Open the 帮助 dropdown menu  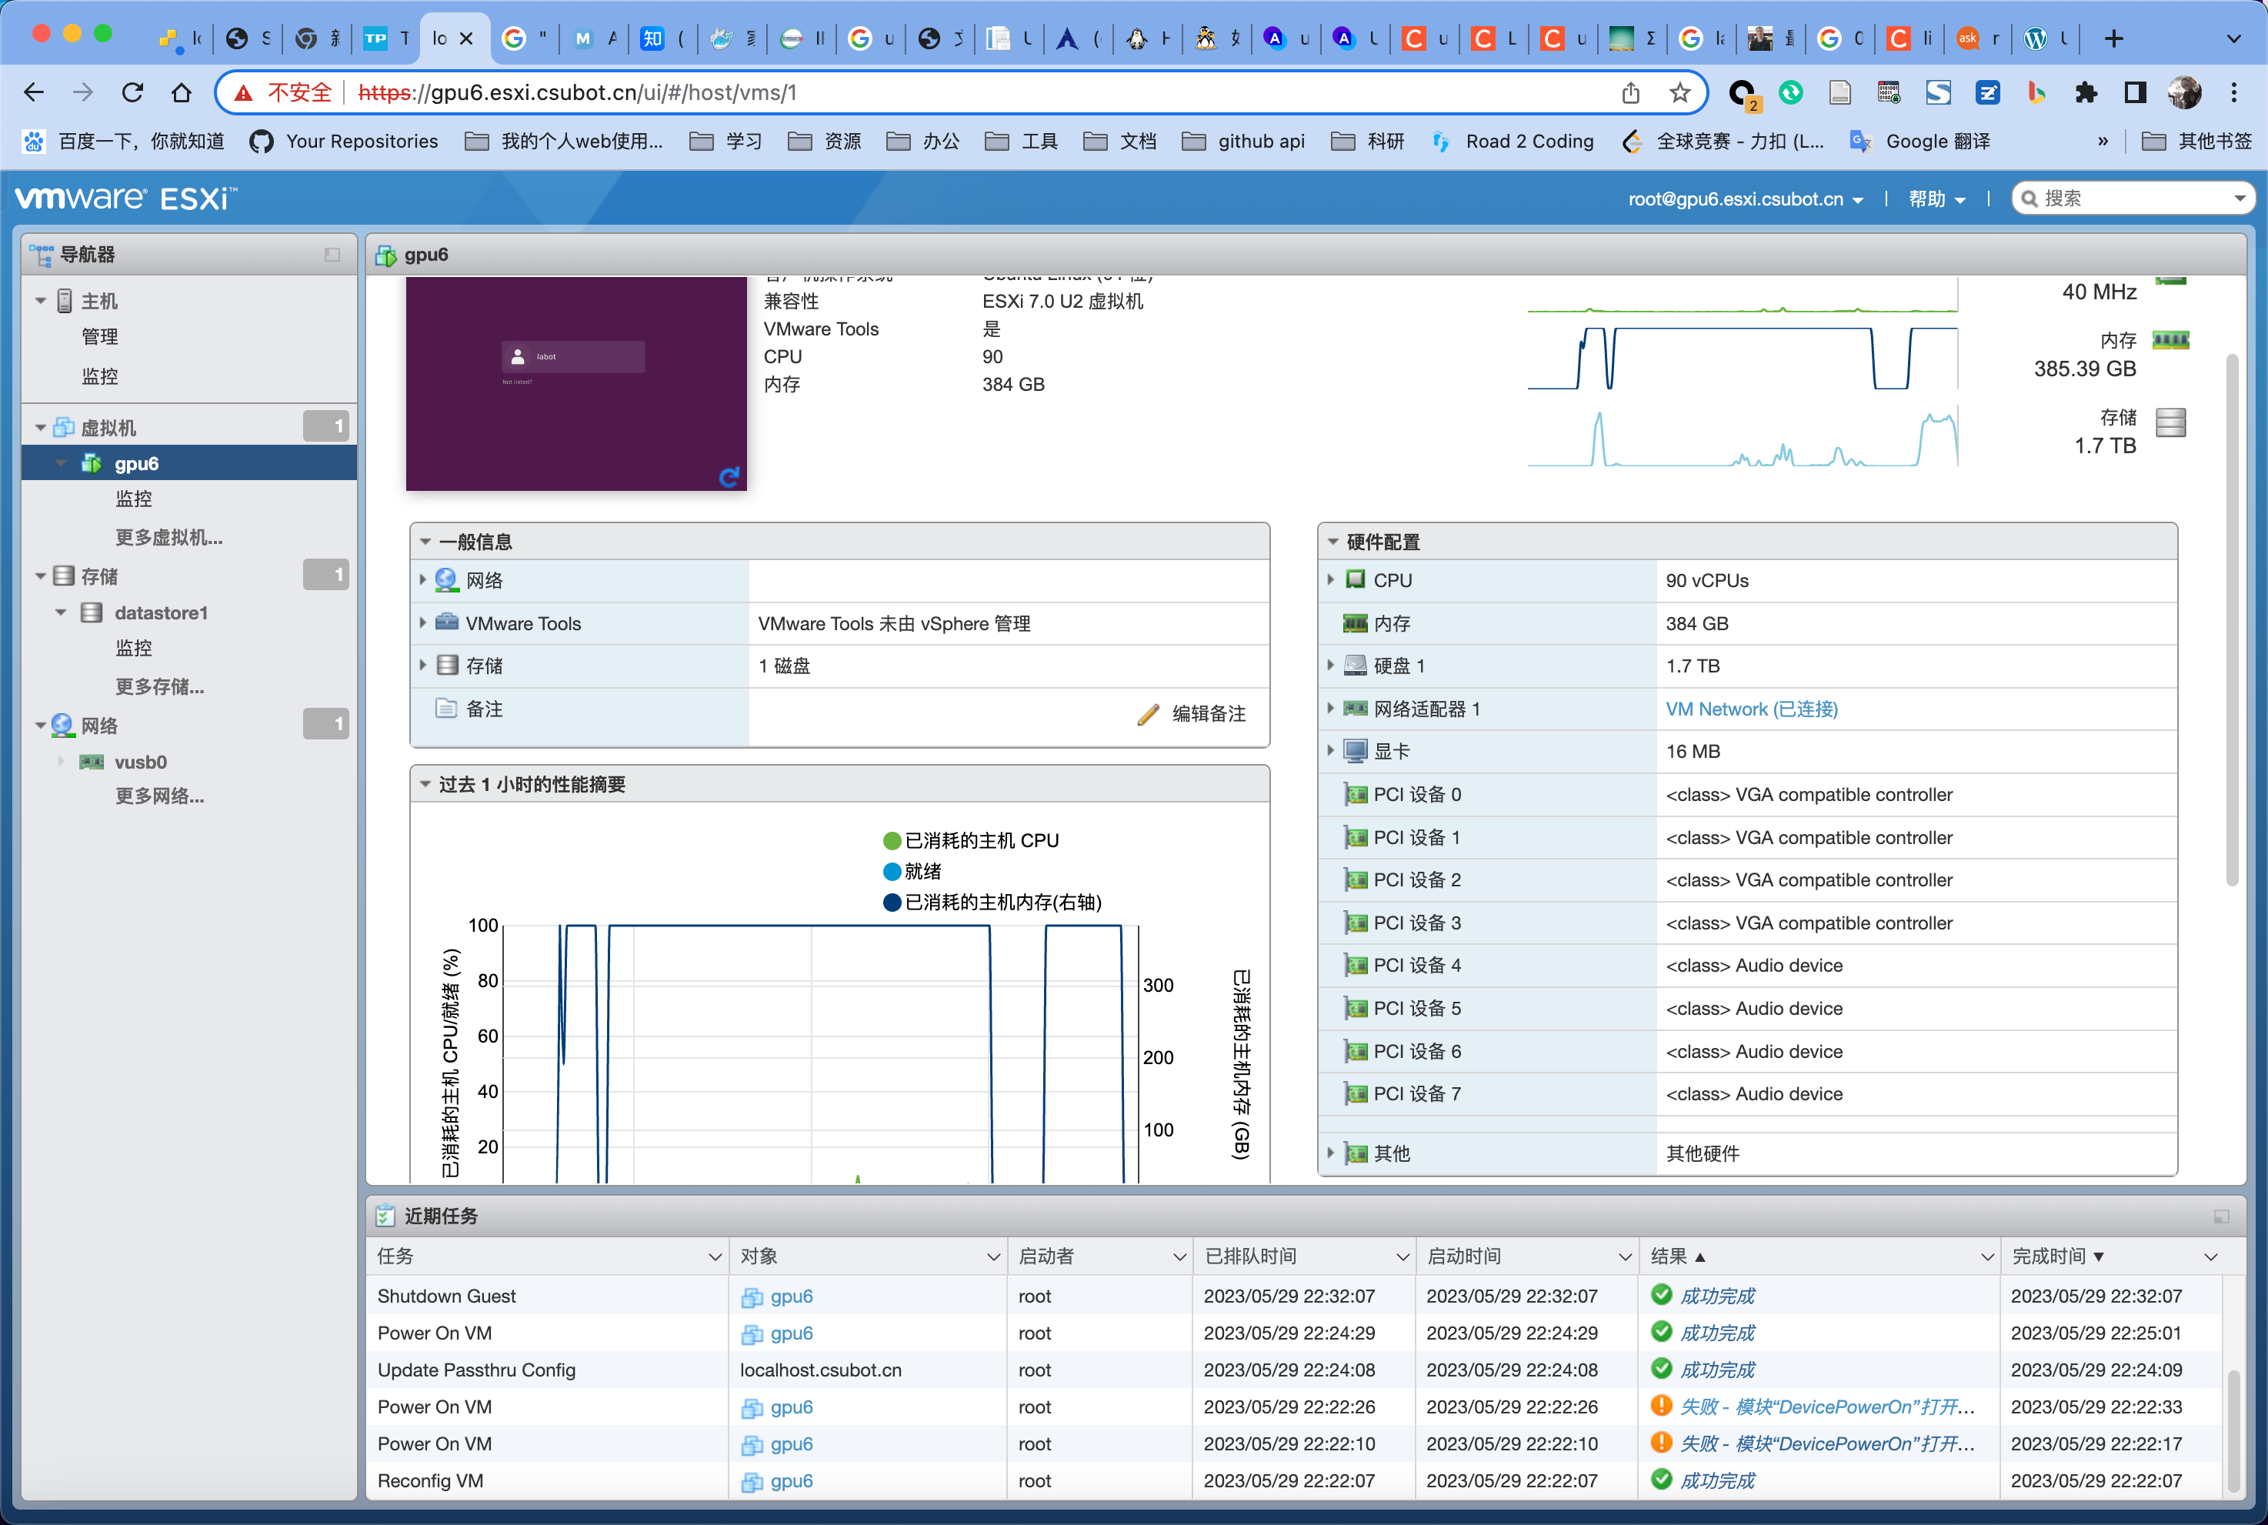(1936, 199)
